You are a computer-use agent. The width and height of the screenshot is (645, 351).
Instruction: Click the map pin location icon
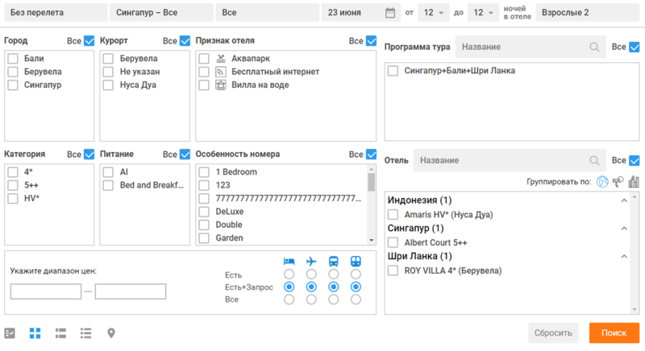pos(111,332)
